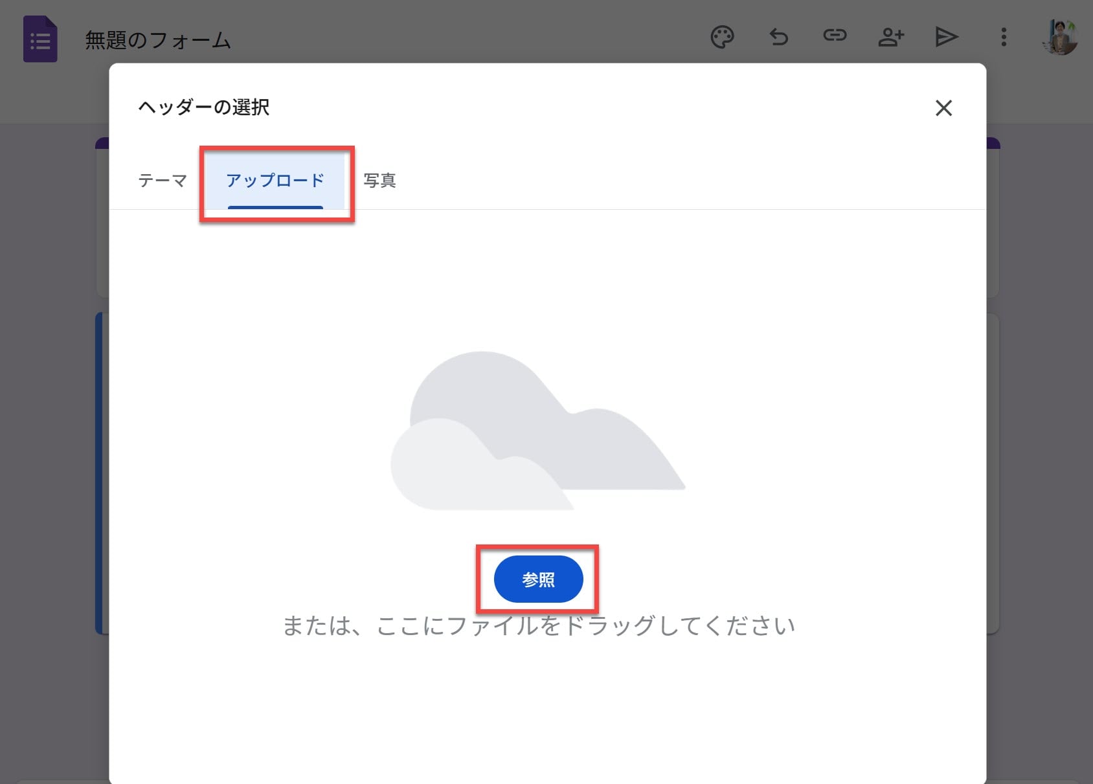Click the 無題のフォーム form title

158,40
